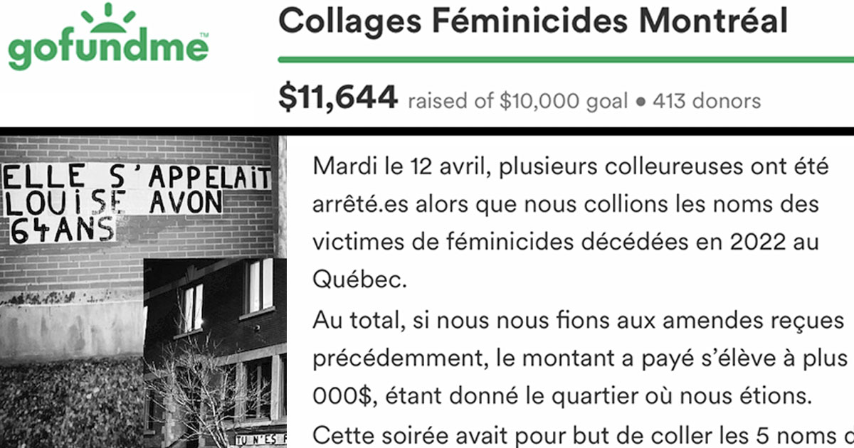Open the night building photo thumbnail
854x448 pixels.
click(215, 353)
